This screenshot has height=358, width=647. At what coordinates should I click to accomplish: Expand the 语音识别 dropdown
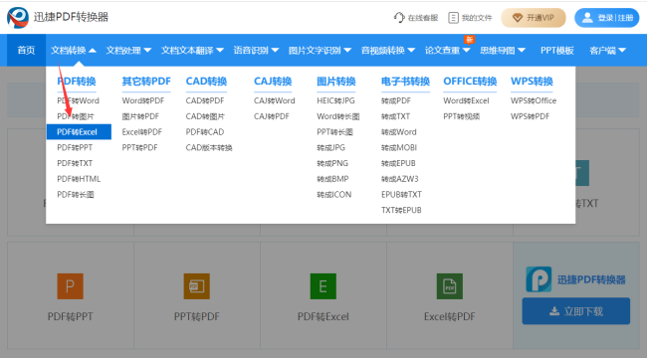[256, 51]
